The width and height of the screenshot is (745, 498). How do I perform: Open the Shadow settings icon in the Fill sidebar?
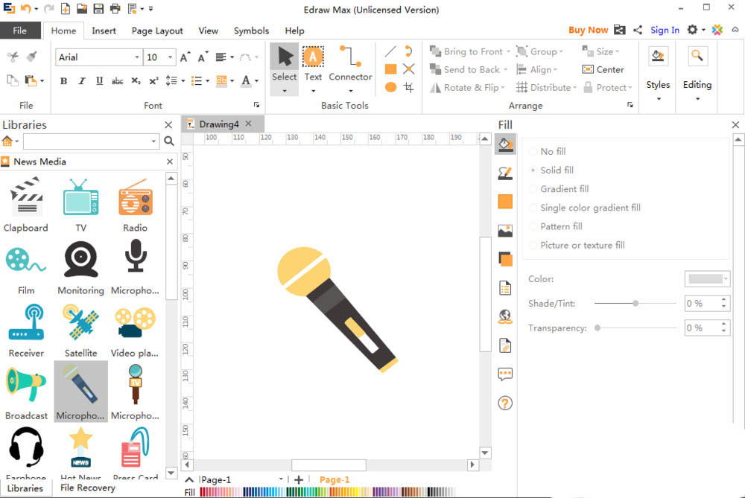(505, 259)
